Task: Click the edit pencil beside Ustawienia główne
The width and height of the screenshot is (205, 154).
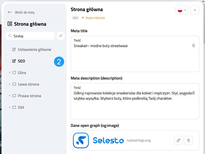Action: [14, 49]
